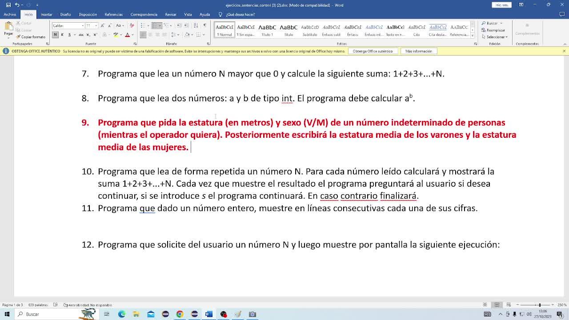Click the shading paint bucket icon
This screenshot has height=320, width=569.
pyautogui.click(x=187, y=35)
